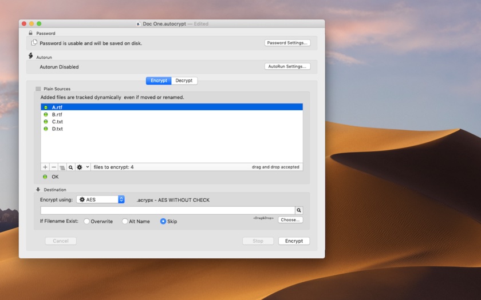Screen dimensions: 481x300
Task: Open the gear action menu under sources
Action: (82, 167)
